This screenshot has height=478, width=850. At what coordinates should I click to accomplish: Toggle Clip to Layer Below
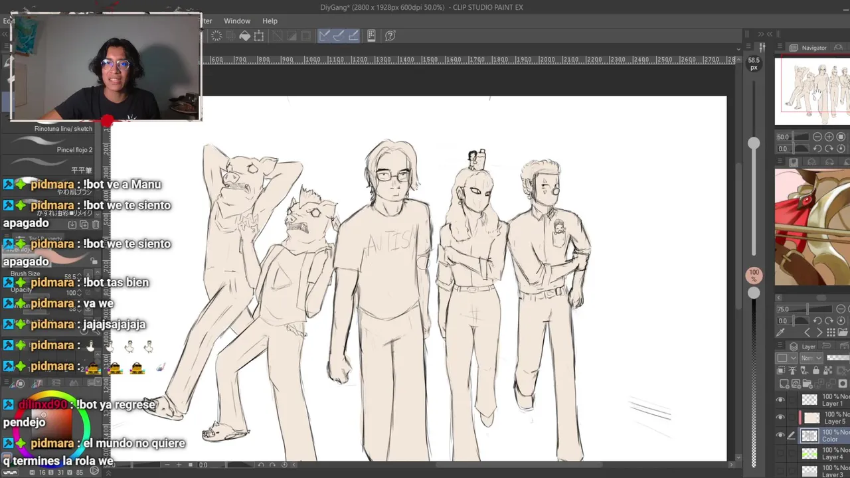click(781, 370)
